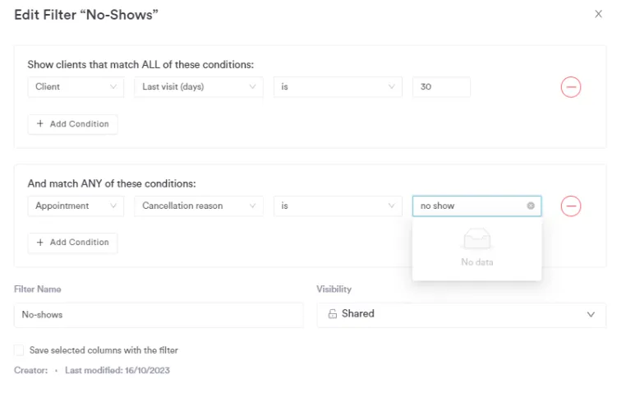Viewport: 617px width, 398px height.
Task: Open the 'is' operator for Cancellation reason
Action: [x=338, y=206]
